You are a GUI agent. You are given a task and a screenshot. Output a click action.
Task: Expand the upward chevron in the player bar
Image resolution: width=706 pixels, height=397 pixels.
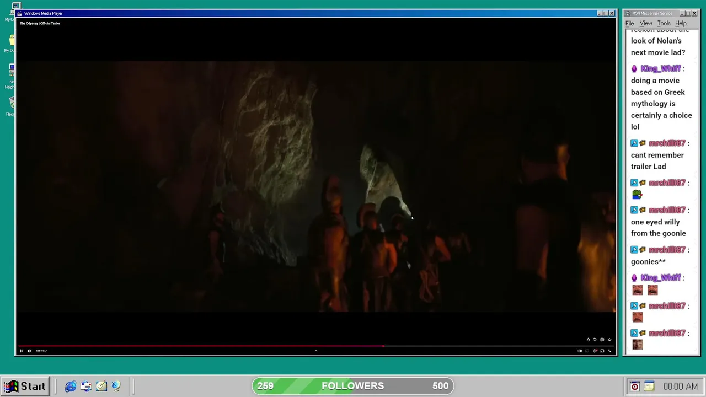pyautogui.click(x=315, y=351)
